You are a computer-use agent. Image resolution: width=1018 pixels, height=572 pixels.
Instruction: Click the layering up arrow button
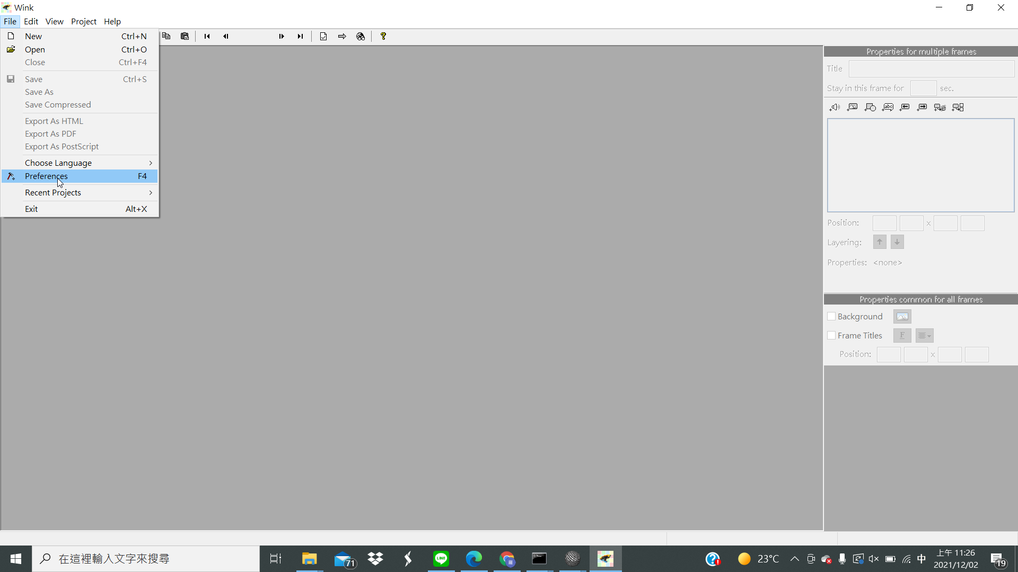click(880, 242)
